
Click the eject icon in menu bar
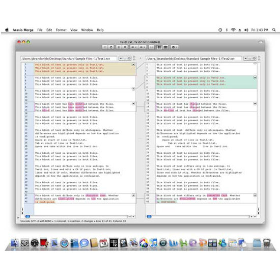tap(240, 30)
